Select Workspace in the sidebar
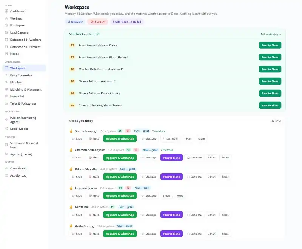Image resolution: width=302 pixels, height=249 pixels. pyautogui.click(x=24, y=68)
